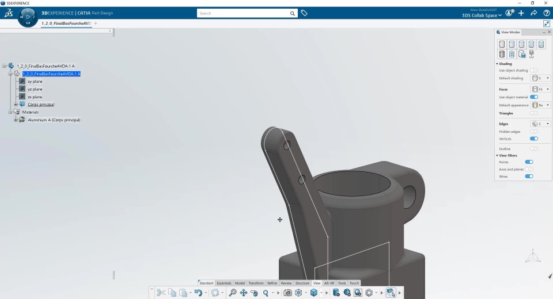Image resolution: width=553 pixels, height=299 pixels.
Task: Click the Cut scissors icon in the toolbar
Action: [161, 293]
